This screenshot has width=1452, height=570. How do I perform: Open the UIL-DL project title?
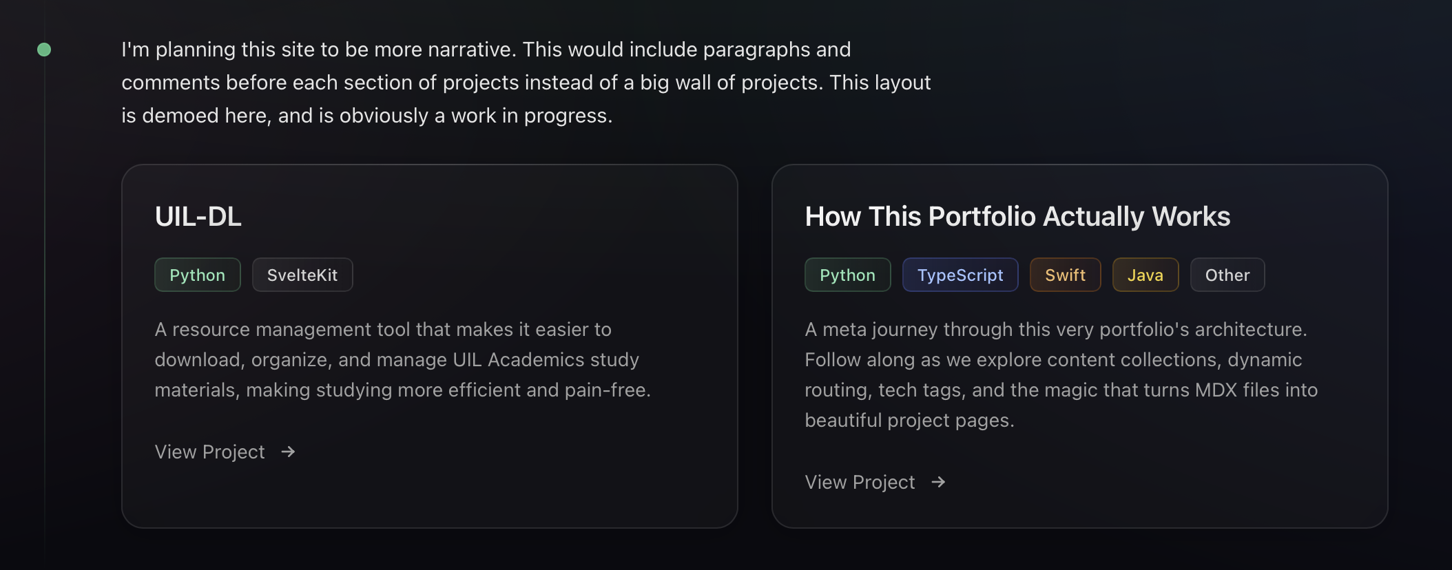tap(198, 217)
